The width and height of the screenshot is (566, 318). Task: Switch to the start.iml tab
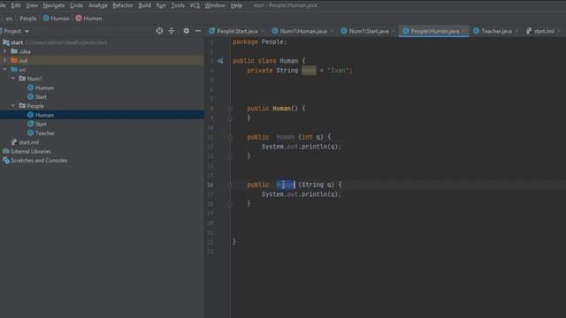(544, 32)
